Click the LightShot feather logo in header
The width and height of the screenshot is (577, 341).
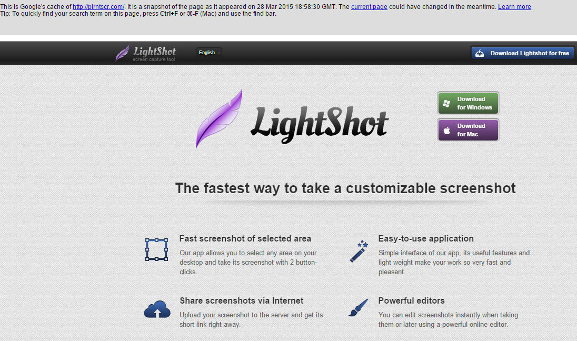coord(122,53)
